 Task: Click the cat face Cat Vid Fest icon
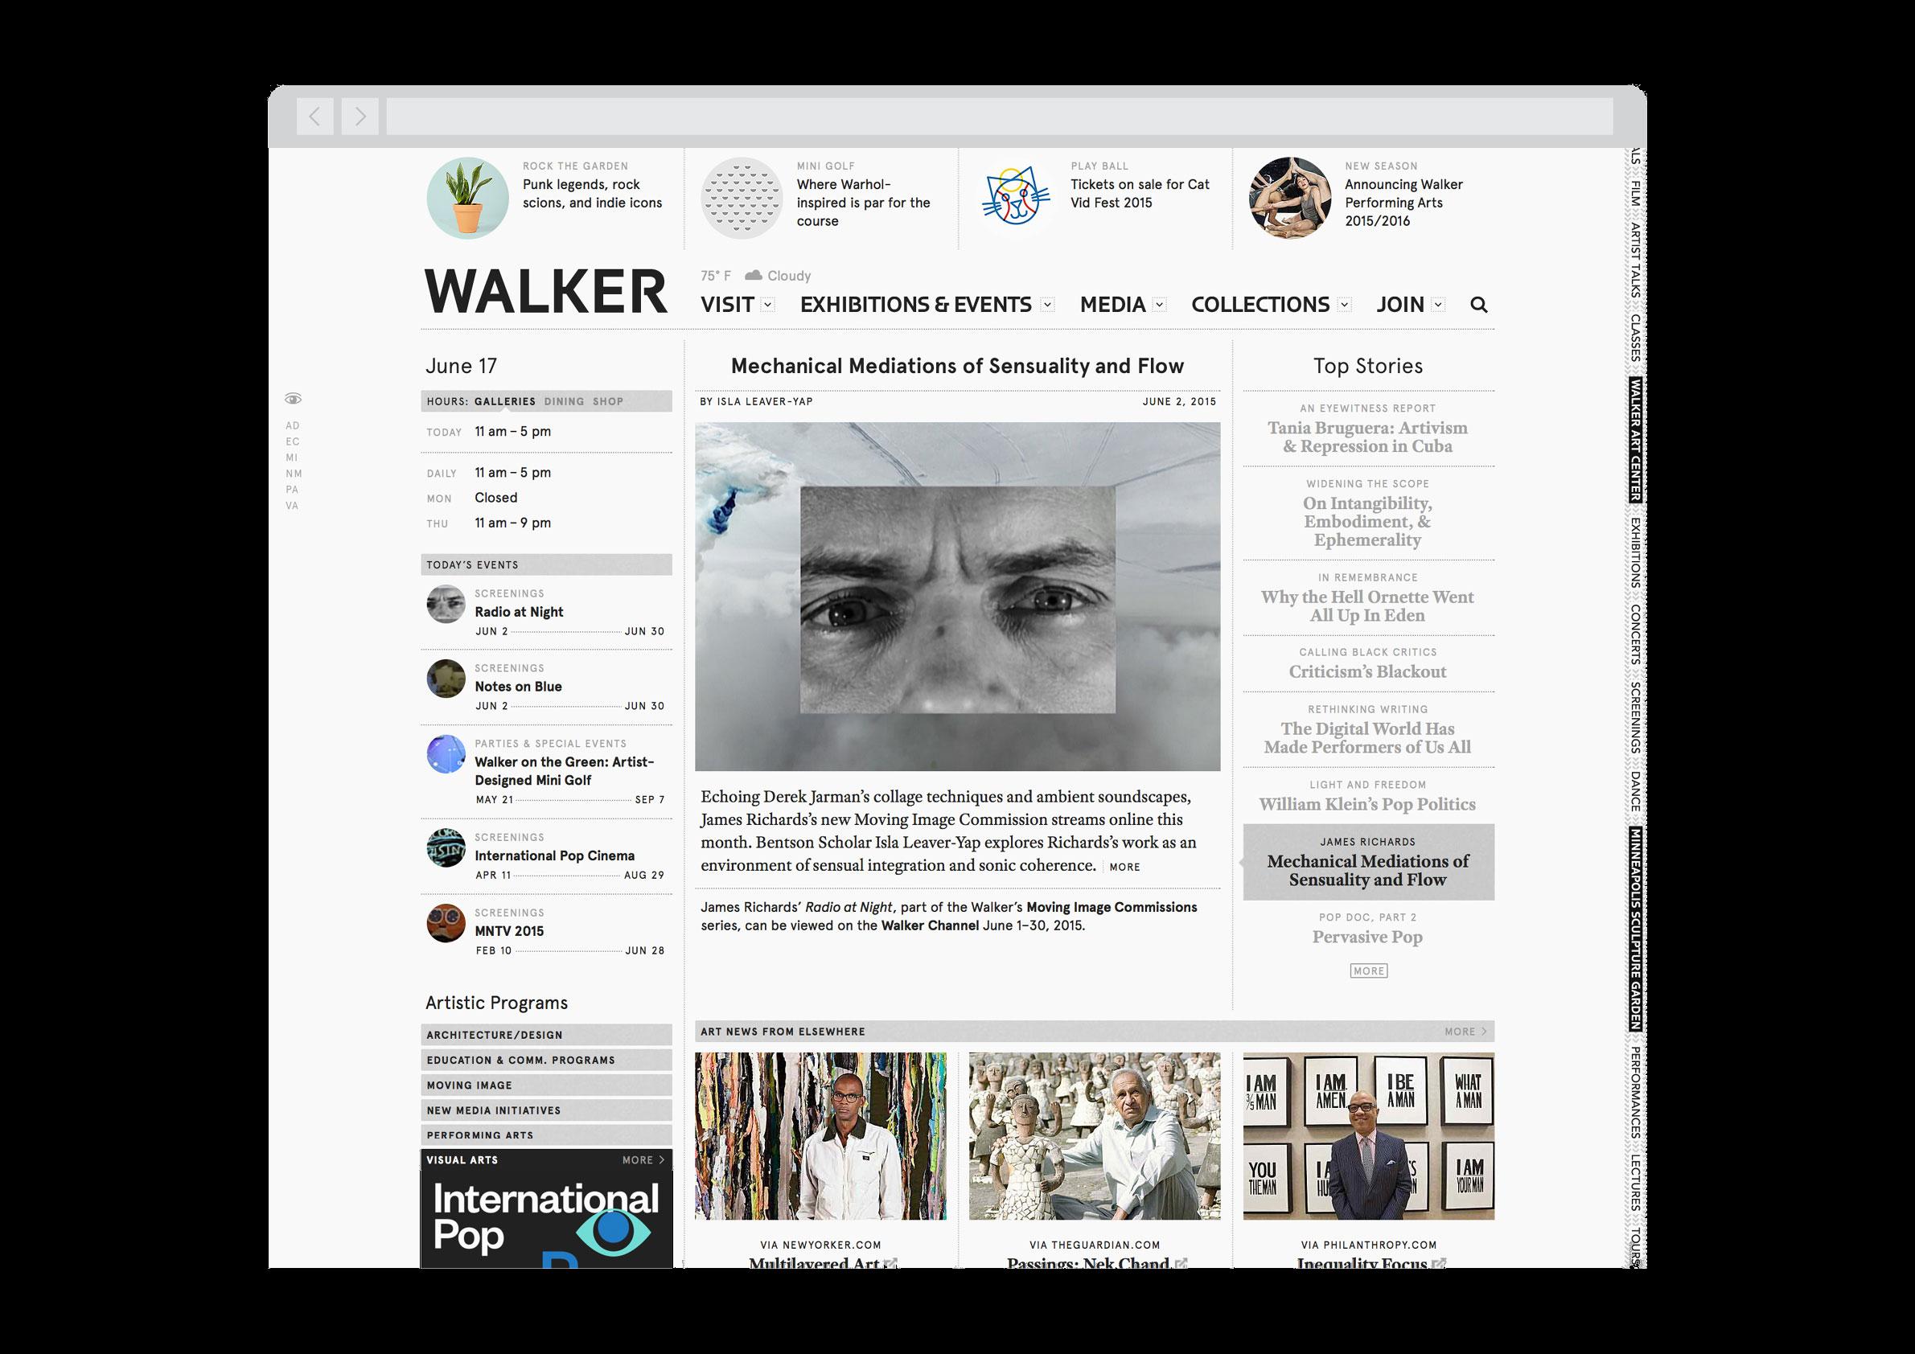coord(1015,199)
